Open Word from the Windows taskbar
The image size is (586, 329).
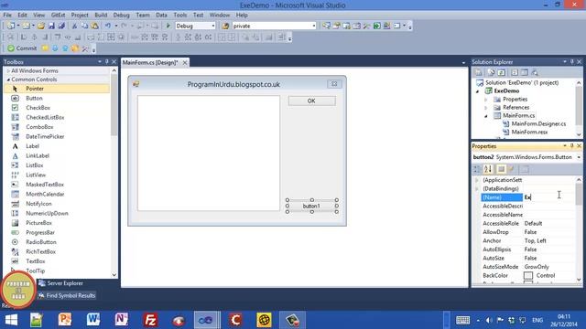[93, 320]
